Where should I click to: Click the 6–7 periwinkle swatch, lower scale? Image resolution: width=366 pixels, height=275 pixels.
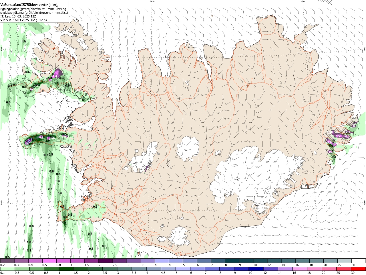(198, 269)
